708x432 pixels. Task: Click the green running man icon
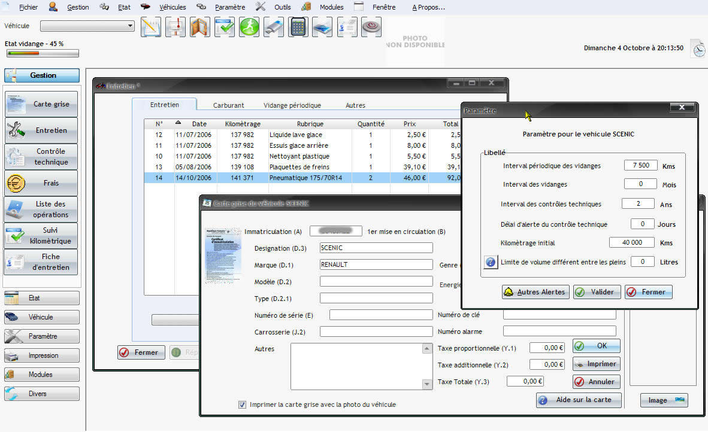point(249,28)
